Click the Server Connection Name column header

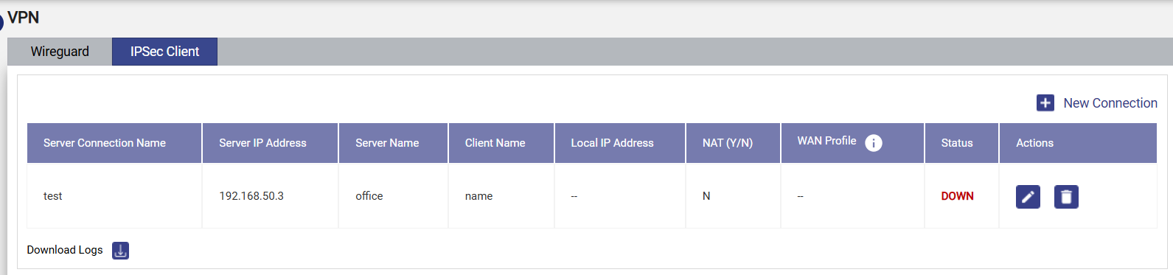tap(114, 143)
